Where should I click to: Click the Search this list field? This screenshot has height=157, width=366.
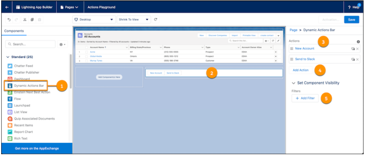tap(245, 41)
